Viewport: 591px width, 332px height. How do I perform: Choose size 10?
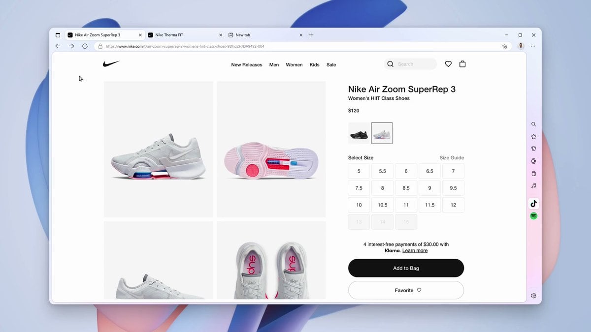tap(359, 205)
